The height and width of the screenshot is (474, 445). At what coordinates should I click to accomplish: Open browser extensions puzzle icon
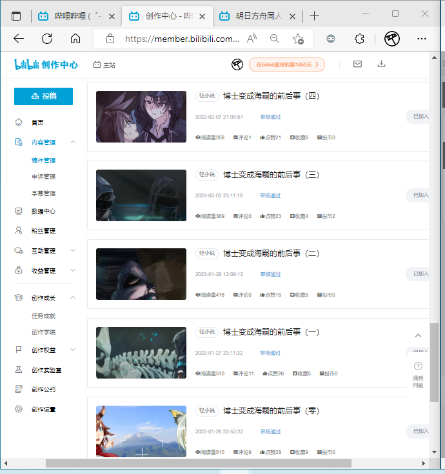(360, 39)
